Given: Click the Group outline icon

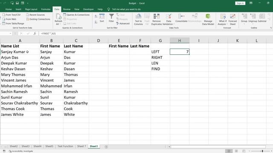Looking at the screenshot, I should [244, 17].
